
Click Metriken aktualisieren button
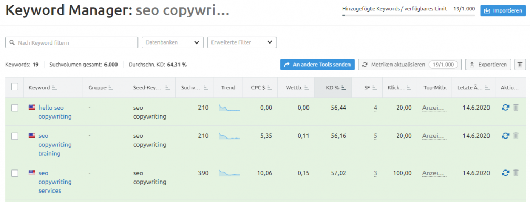[x=410, y=65]
